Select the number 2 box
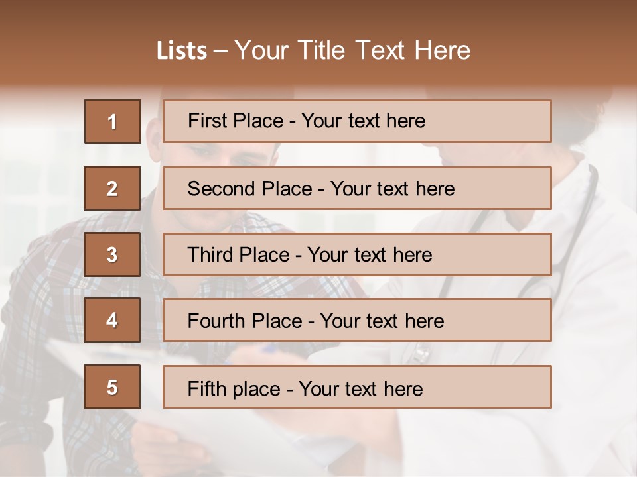The height and width of the screenshot is (477, 637). tap(112, 188)
